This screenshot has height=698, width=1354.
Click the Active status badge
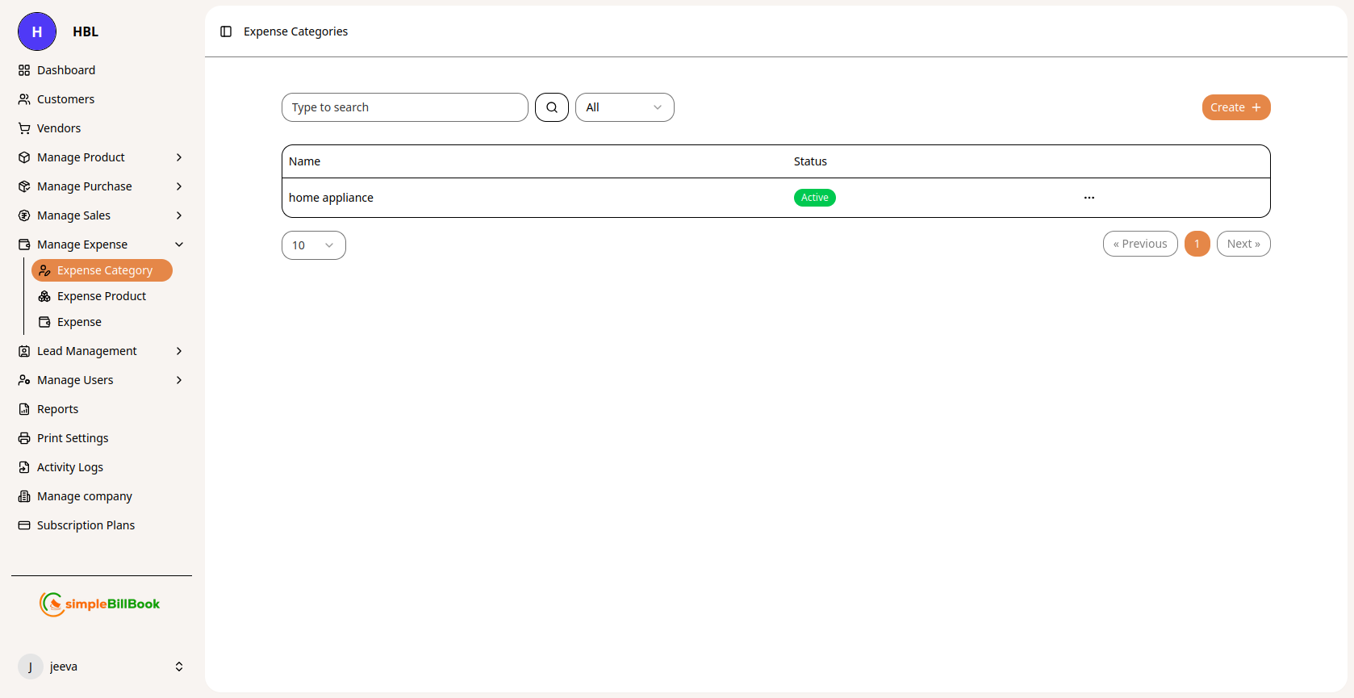(x=814, y=198)
